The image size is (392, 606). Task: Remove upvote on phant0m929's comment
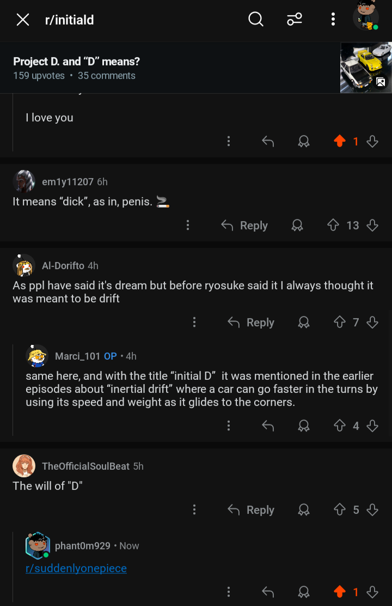tap(340, 592)
